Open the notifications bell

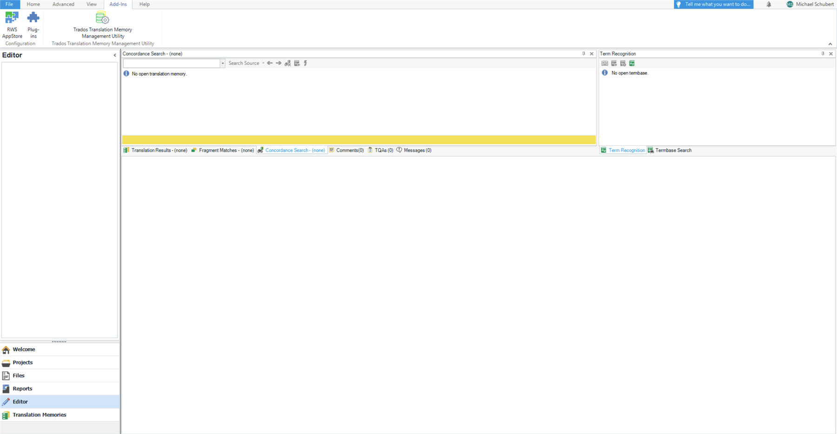pos(769,4)
